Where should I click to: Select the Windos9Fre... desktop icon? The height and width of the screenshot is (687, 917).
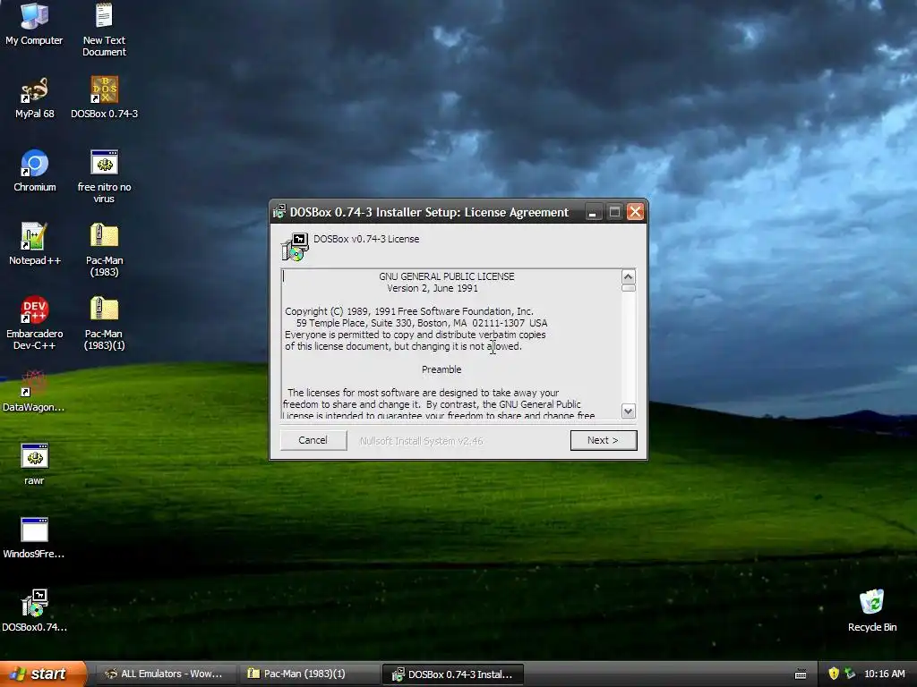[34, 538]
